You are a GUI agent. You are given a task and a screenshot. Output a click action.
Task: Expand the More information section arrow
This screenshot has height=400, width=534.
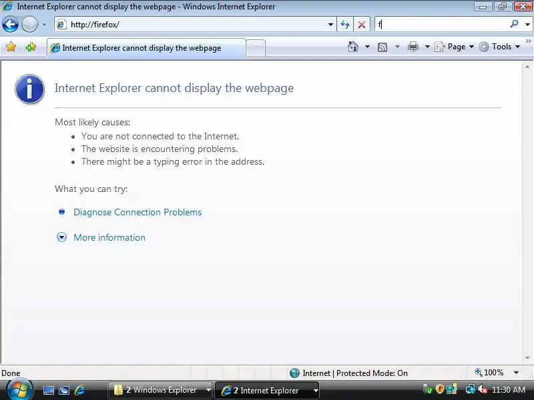pyautogui.click(x=61, y=237)
